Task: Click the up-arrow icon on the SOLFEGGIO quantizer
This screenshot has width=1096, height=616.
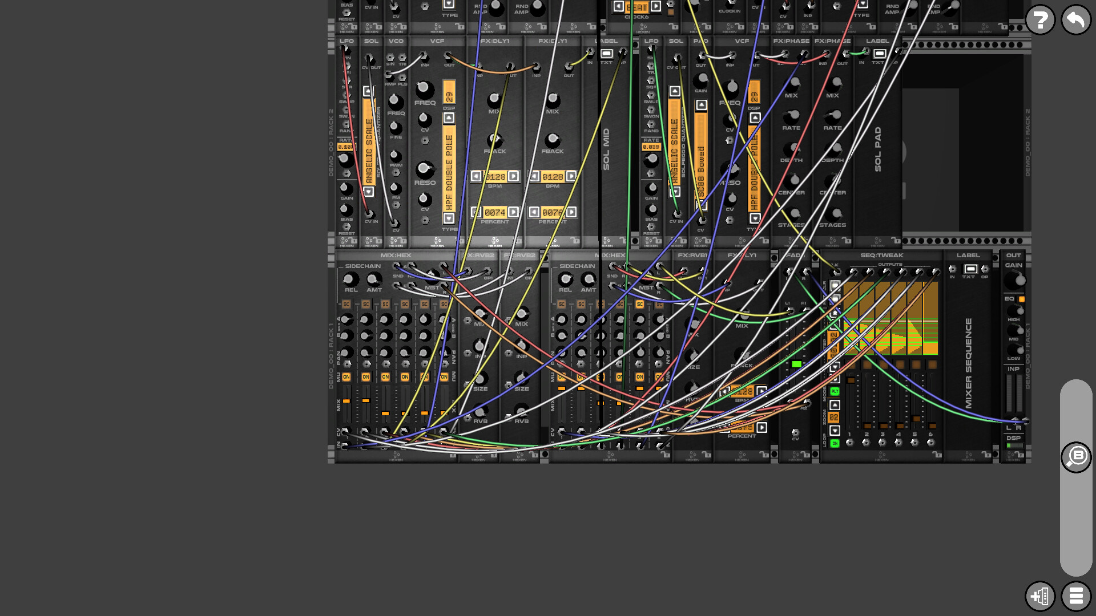Action: coord(674,90)
